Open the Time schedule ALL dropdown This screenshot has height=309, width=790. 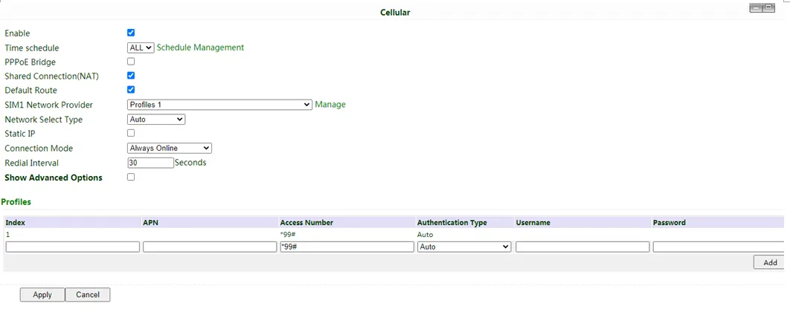pyautogui.click(x=141, y=48)
